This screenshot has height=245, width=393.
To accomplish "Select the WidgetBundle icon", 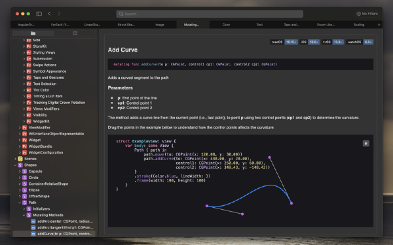I will tap(25, 146).
